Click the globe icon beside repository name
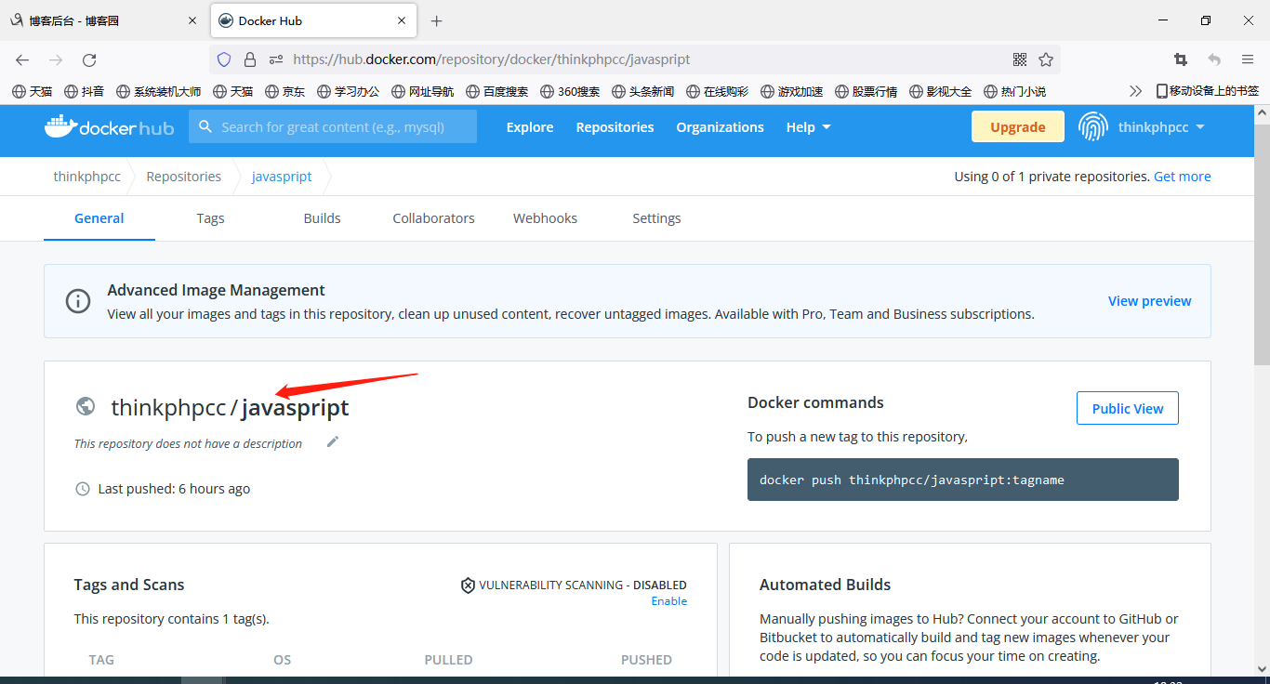1270x684 pixels. pos(86,406)
